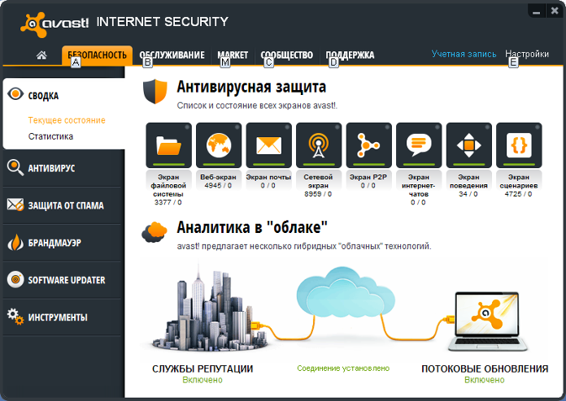Click the eye icon beside СВОДКА
This screenshot has height=401, width=566.
(15, 93)
